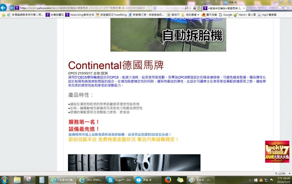Image resolution: width=292 pixels, height=184 pixels.
Task: Go back with the browser Back arrow
Action: [x=3, y=8]
